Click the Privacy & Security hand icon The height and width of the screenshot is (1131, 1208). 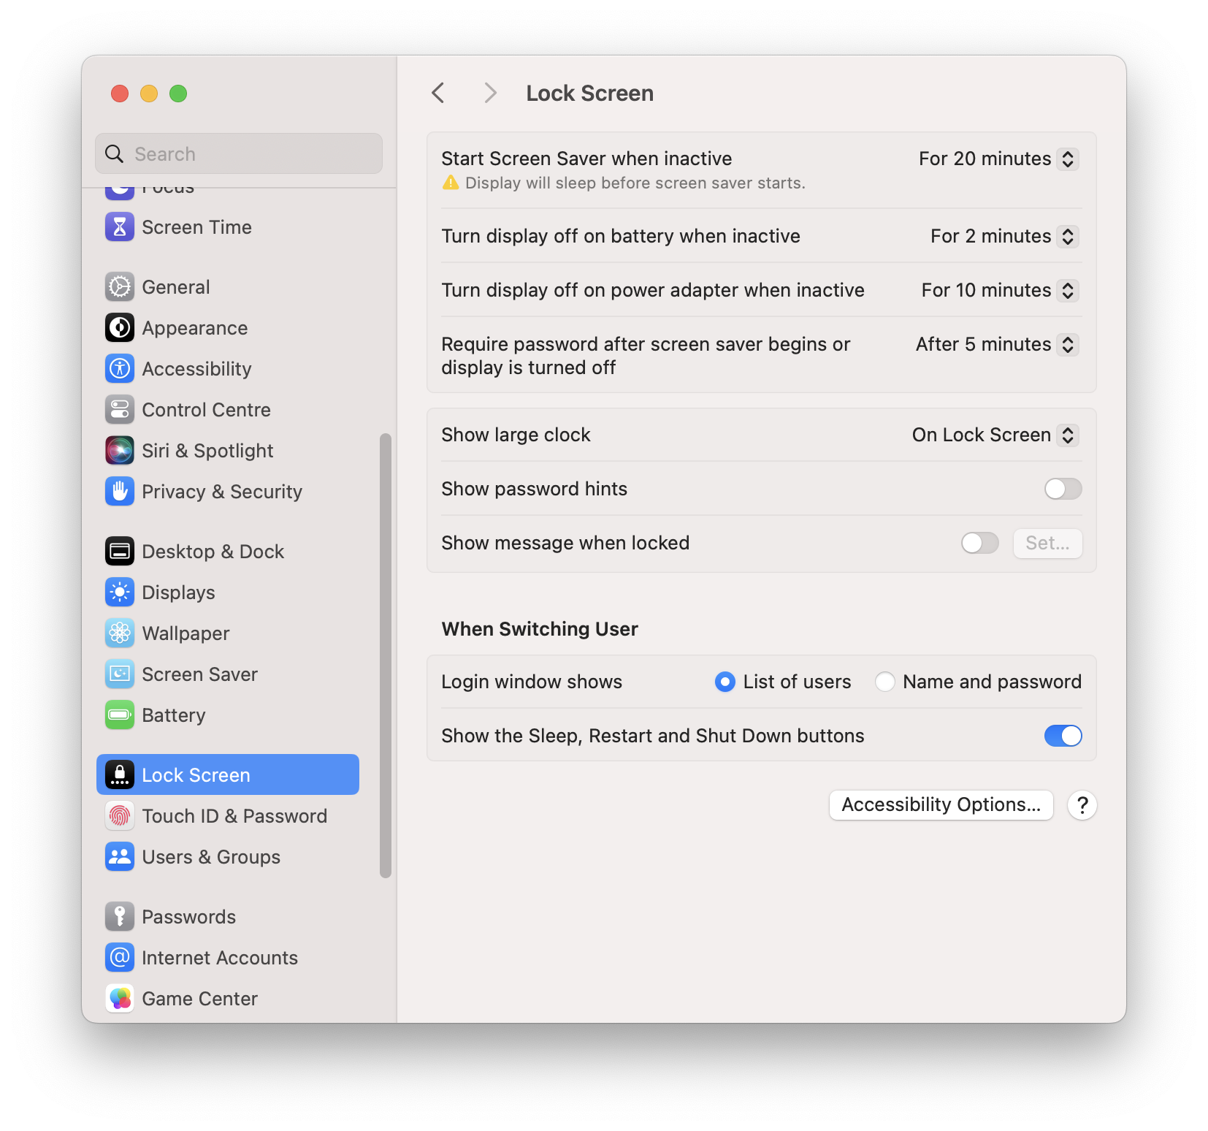point(120,492)
